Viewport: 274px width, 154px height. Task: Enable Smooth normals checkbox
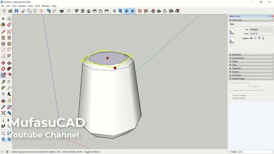click(231, 95)
